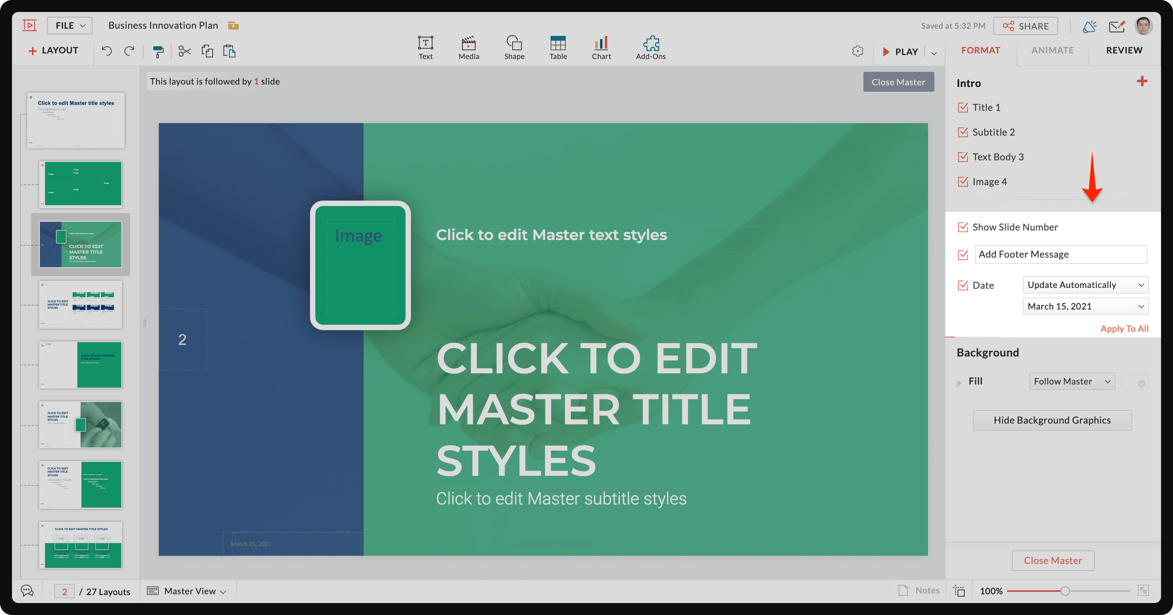
Task: Open the Media insert tool
Action: point(468,47)
